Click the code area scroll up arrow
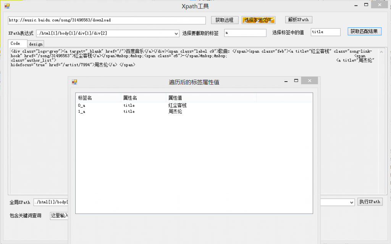391x244 pixels. [x=381, y=52]
